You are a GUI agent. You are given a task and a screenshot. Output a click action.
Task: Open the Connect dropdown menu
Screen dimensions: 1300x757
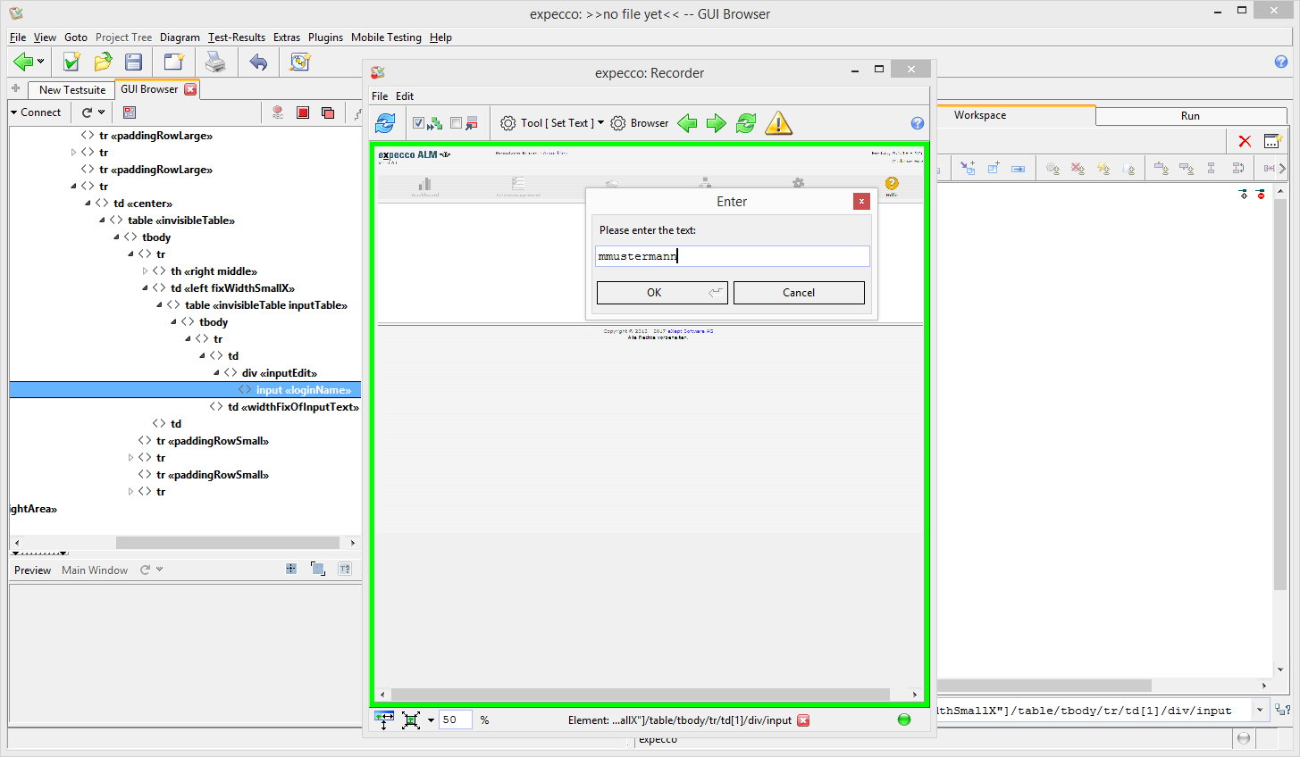[36, 112]
